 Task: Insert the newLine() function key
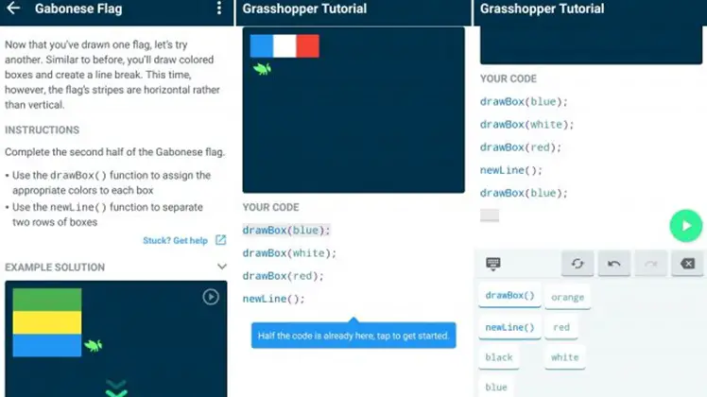509,327
